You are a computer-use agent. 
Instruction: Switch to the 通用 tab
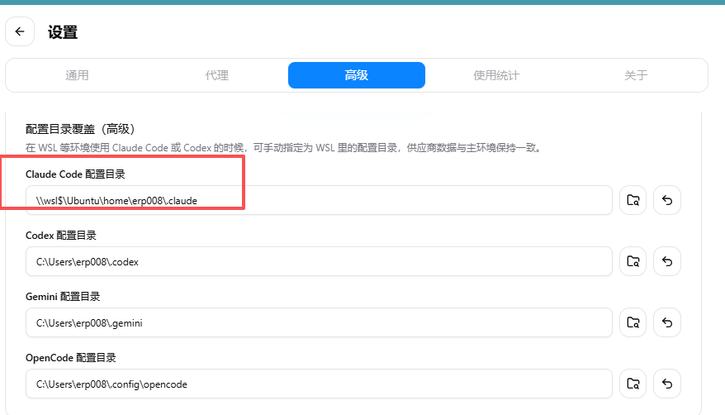click(77, 75)
